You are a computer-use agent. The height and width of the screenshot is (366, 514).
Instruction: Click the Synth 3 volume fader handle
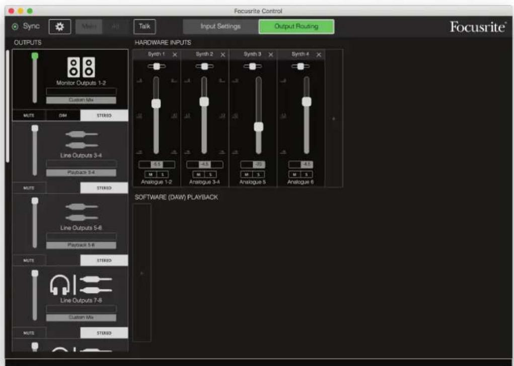pyautogui.click(x=259, y=127)
